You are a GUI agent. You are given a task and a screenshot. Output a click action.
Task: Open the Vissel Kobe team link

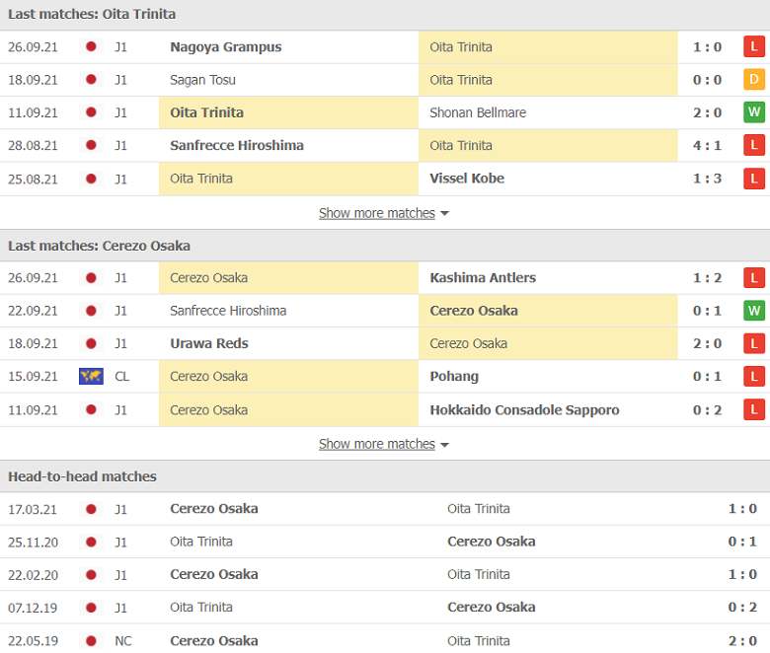point(467,179)
